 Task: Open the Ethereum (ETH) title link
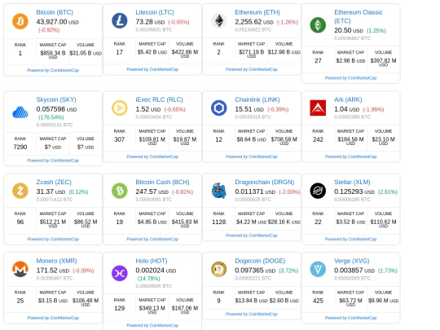coord(257,12)
